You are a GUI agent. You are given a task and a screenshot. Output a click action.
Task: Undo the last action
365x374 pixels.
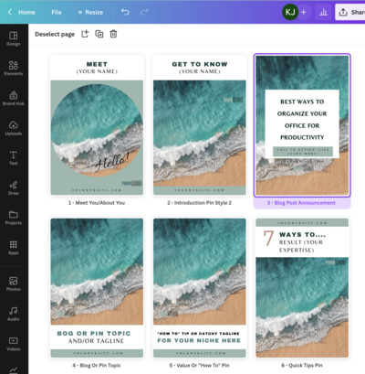point(125,12)
